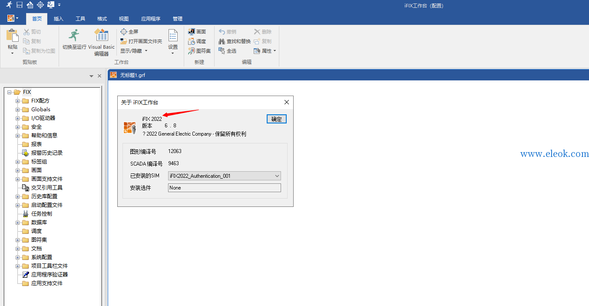589x306 pixels.
Task: Open the Visual Basic 编辑器
Action: point(102,43)
